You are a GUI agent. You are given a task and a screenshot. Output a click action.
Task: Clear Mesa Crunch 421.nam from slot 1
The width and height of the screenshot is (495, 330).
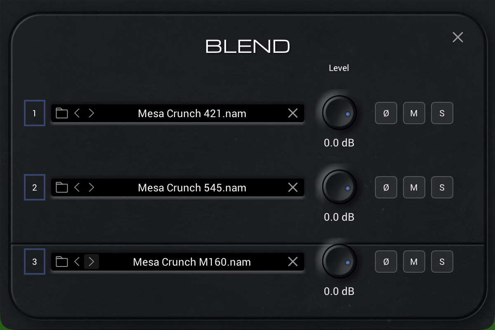coord(293,113)
